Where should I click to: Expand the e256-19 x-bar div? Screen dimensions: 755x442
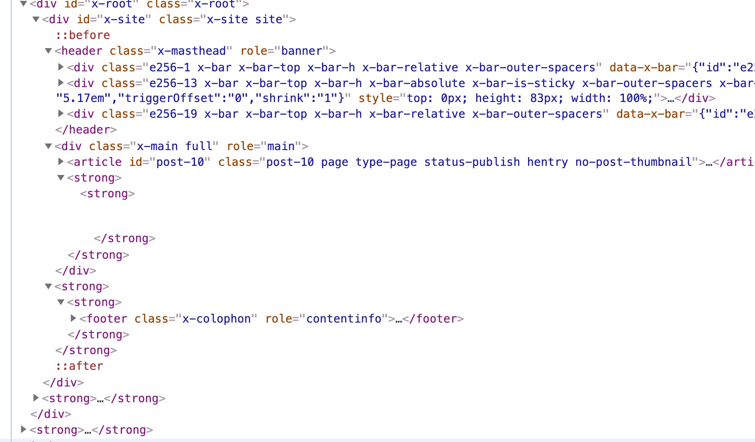pyautogui.click(x=61, y=113)
